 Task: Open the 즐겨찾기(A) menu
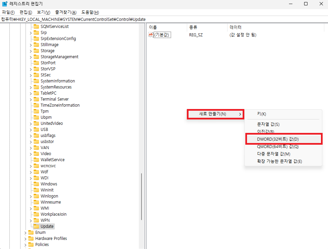click(66, 12)
